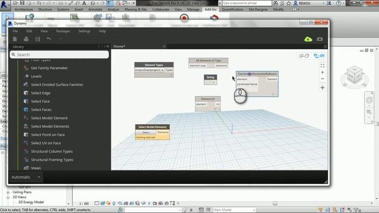The image size is (379, 213).
Task: Open the Architecture ribbon tab in Revit
Action: pyautogui.click(x=24, y=9)
